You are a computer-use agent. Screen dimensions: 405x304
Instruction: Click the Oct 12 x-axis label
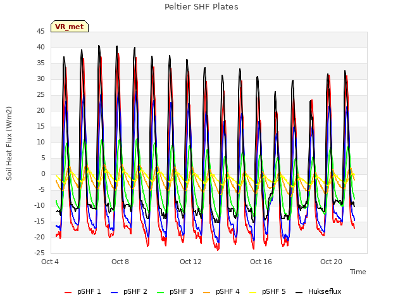click(x=190, y=262)
